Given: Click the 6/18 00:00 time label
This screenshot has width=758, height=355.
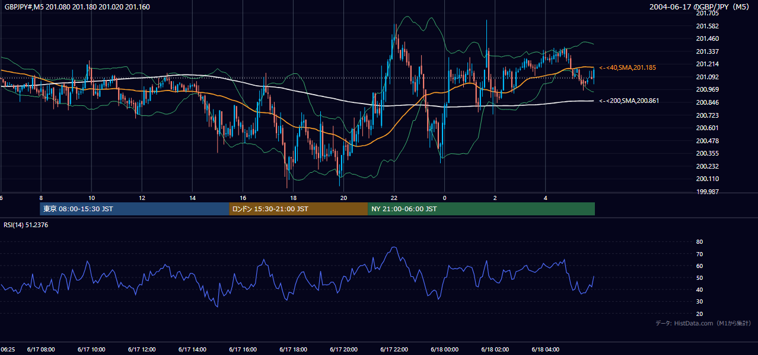Looking at the screenshot, I should click(x=444, y=350).
